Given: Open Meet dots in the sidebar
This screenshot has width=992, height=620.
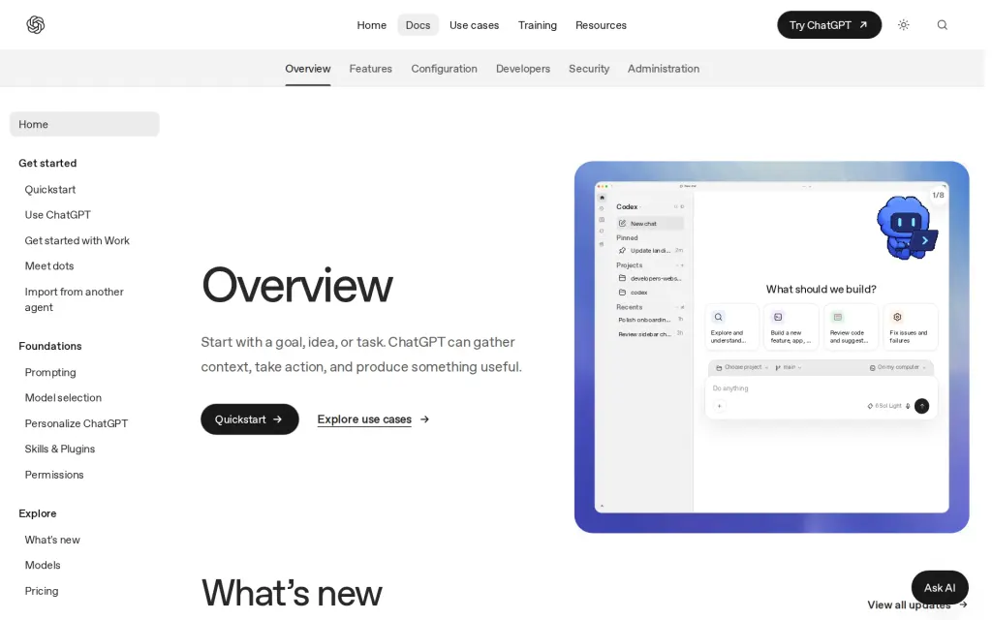Looking at the screenshot, I should pyautogui.click(x=48, y=265).
